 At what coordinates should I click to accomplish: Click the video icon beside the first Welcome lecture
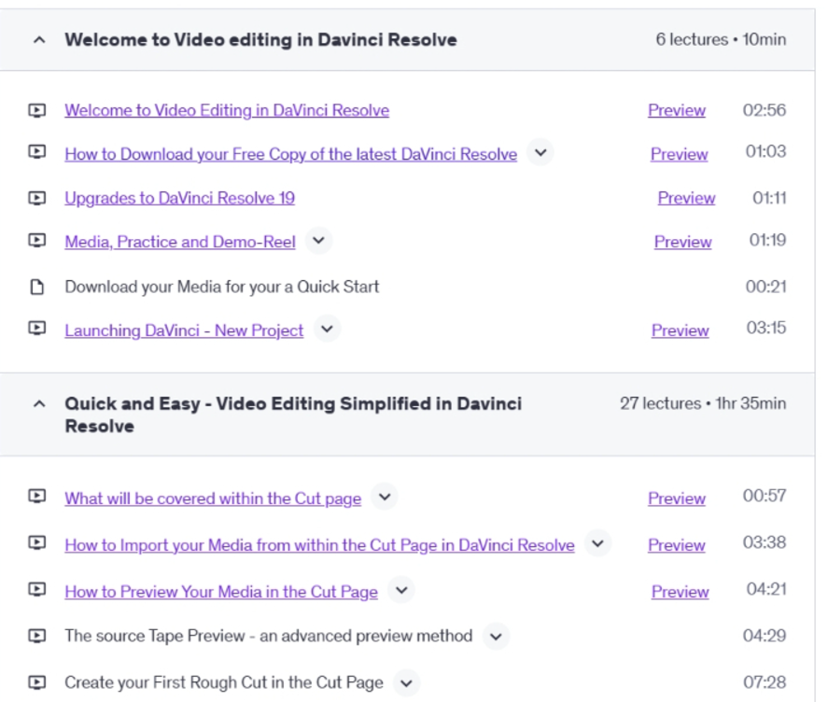click(x=37, y=110)
